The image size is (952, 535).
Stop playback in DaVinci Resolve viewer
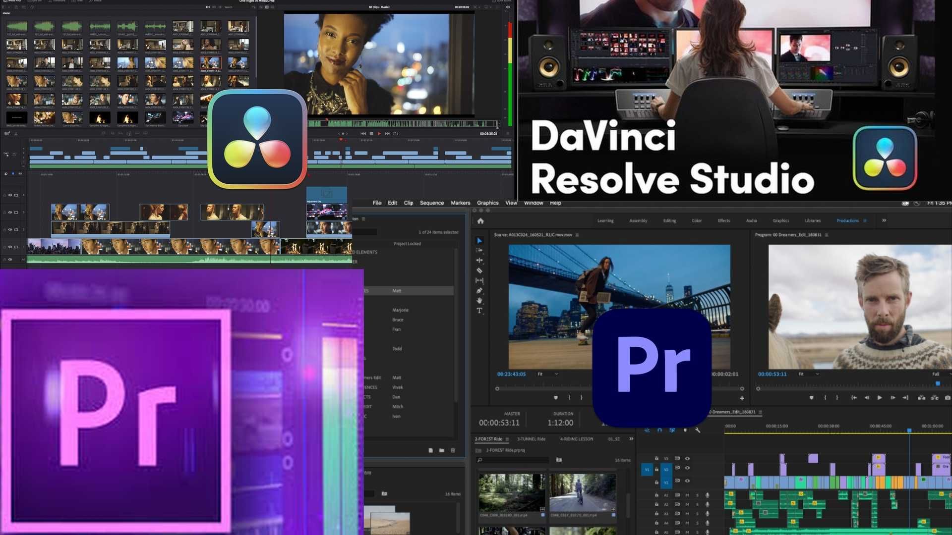[371, 133]
